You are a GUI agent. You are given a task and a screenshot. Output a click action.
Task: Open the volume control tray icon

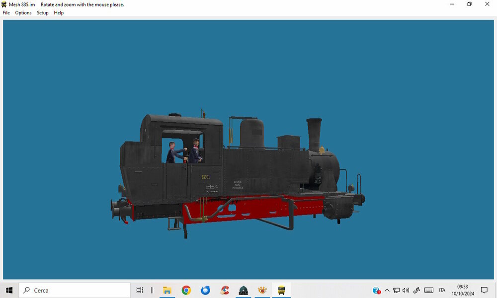[406, 290]
